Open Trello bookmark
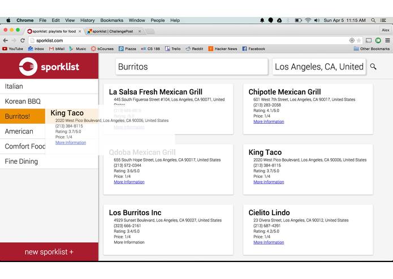 coord(172,49)
